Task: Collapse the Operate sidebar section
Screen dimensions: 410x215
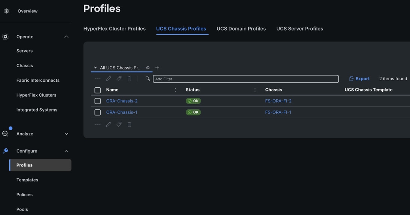Action: point(66,37)
